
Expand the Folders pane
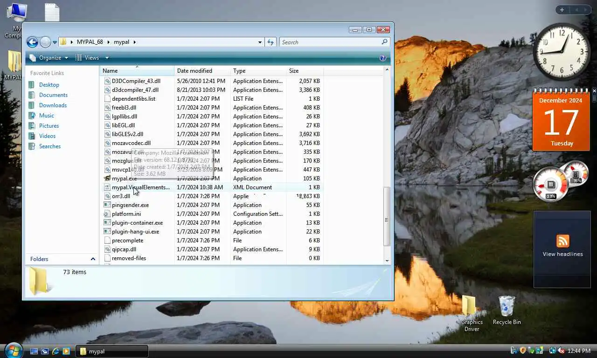click(x=93, y=259)
